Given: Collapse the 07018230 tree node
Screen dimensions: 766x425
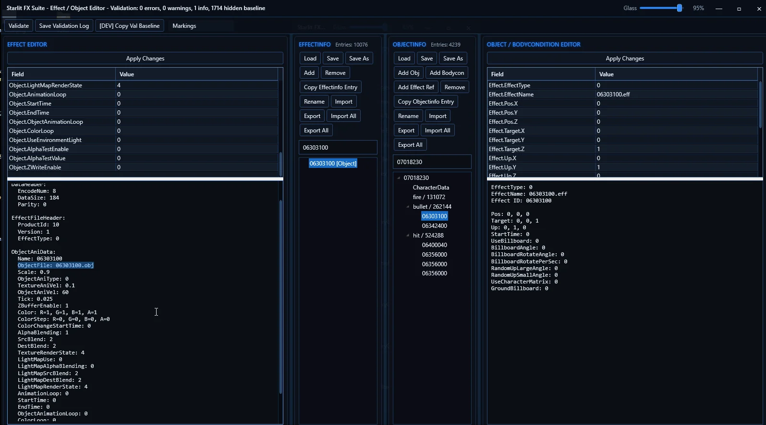Looking at the screenshot, I should [399, 178].
